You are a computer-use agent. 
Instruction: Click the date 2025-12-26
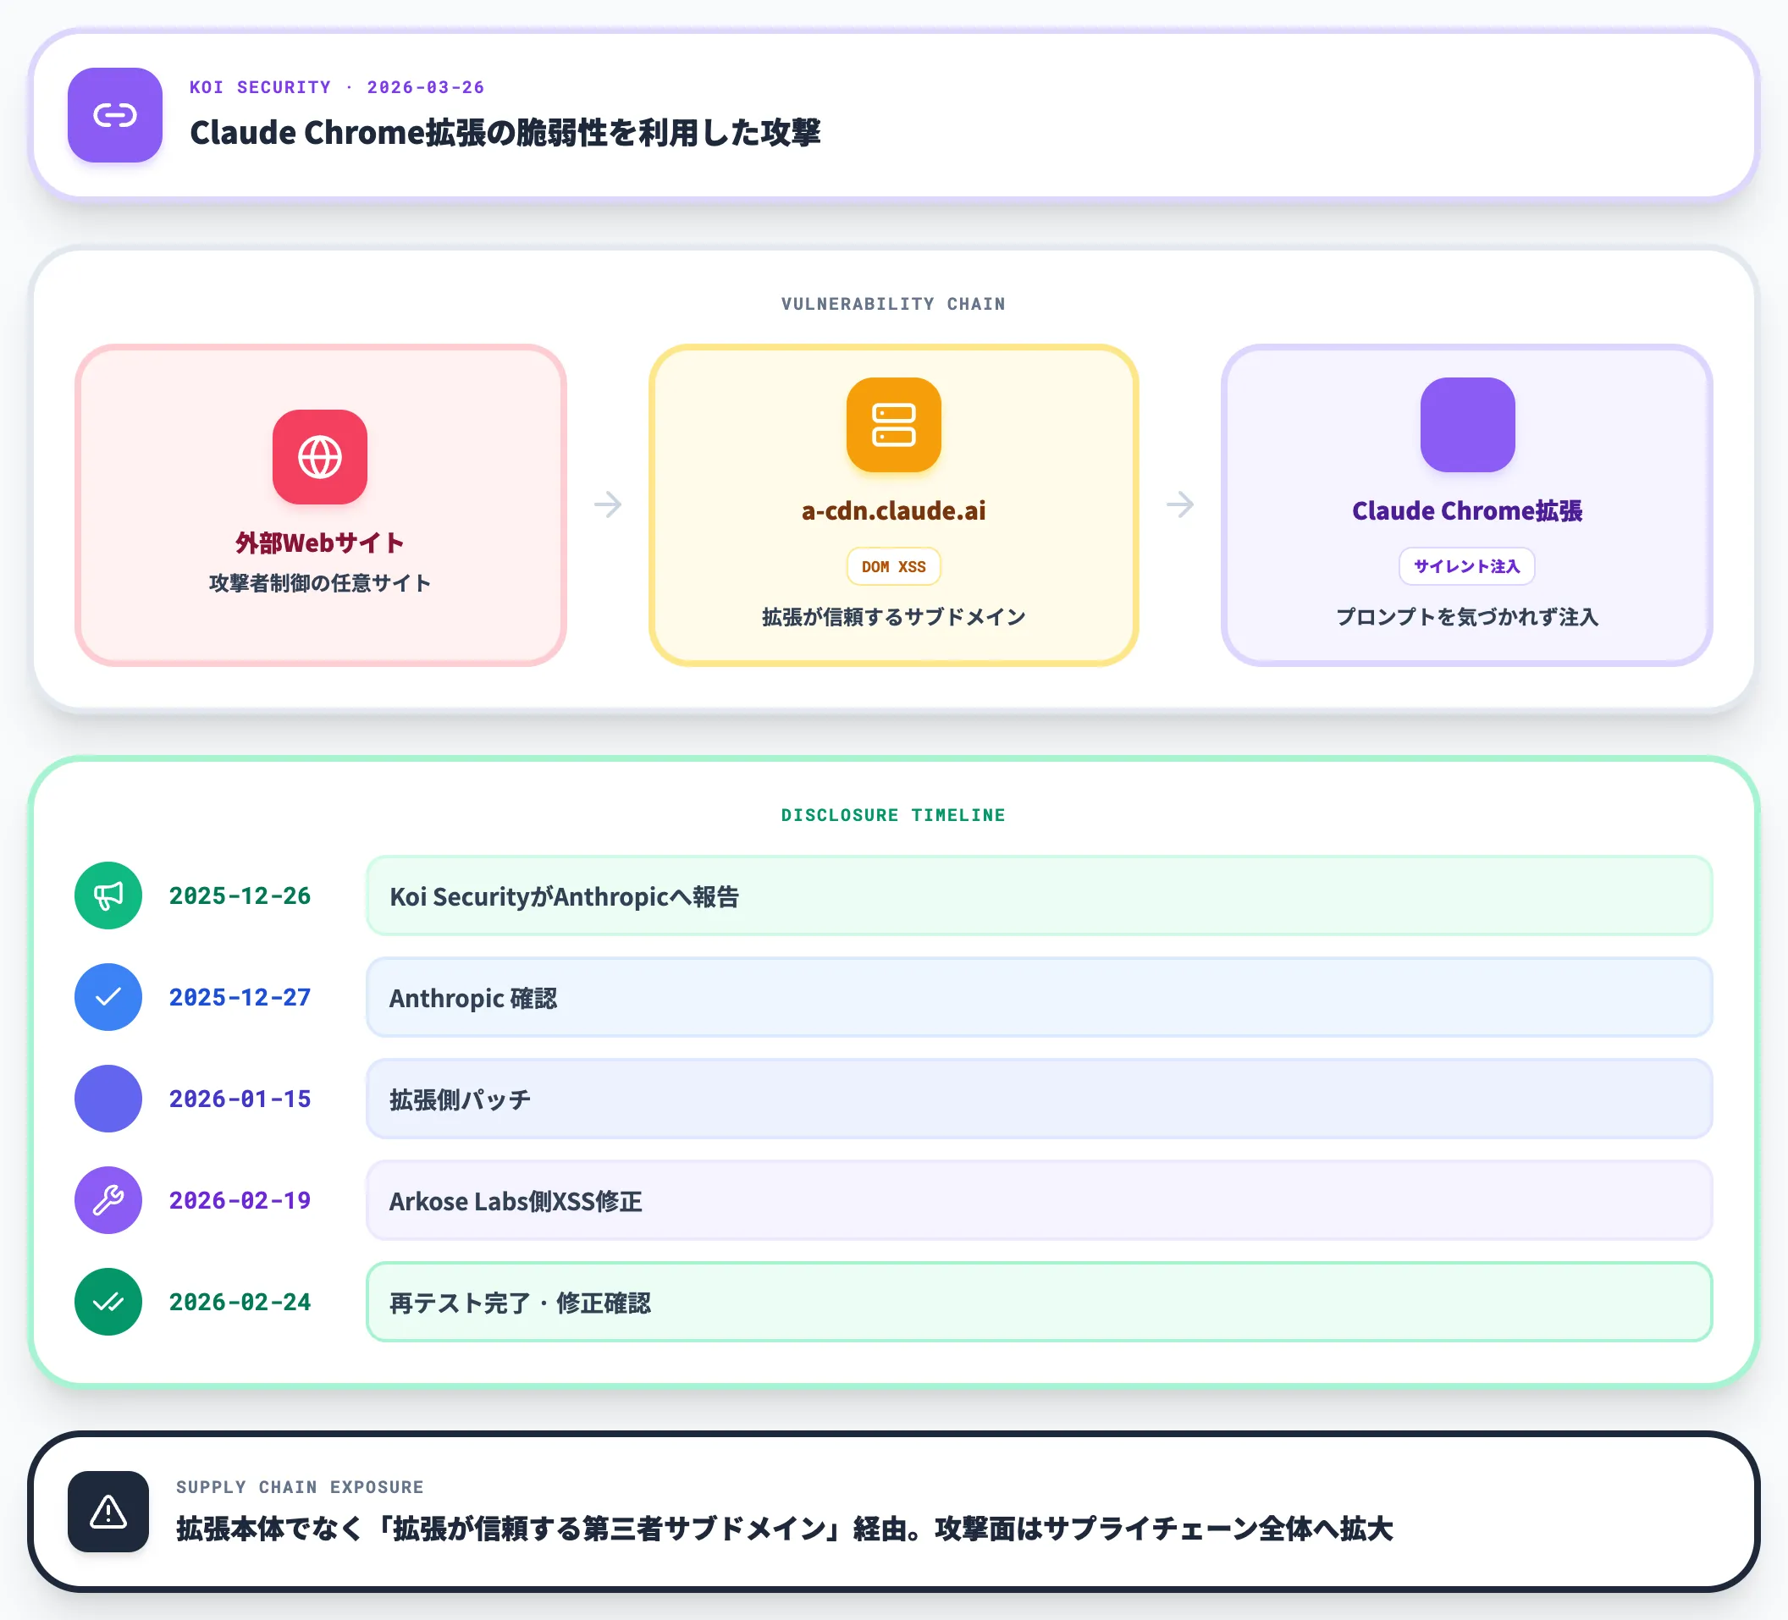[240, 895]
